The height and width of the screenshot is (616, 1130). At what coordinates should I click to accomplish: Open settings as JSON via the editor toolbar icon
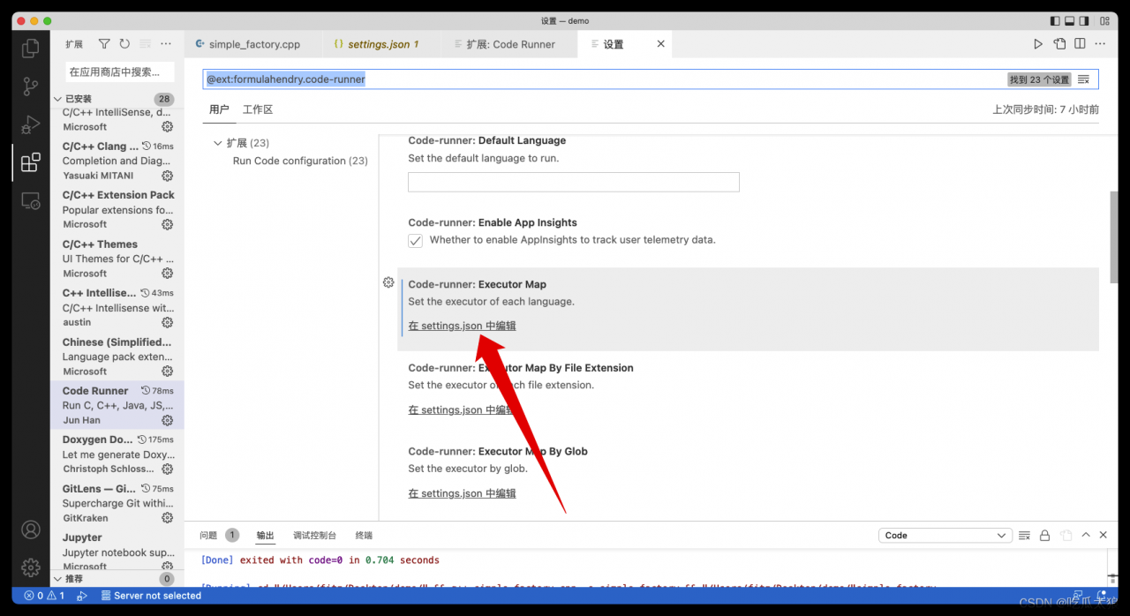coord(1059,44)
